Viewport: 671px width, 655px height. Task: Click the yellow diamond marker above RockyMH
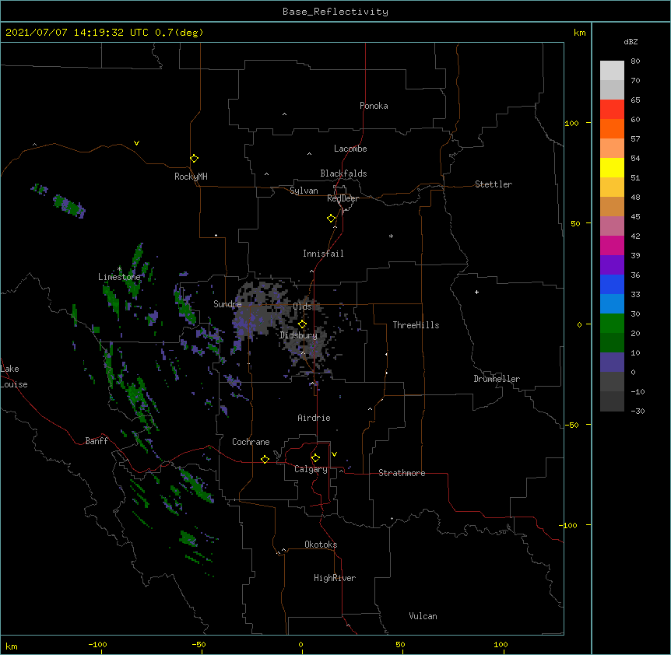pos(194,159)
